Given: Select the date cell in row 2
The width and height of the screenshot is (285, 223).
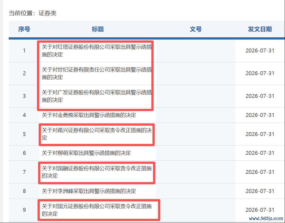Looking at the screenshot, I should tap(260, 73).
